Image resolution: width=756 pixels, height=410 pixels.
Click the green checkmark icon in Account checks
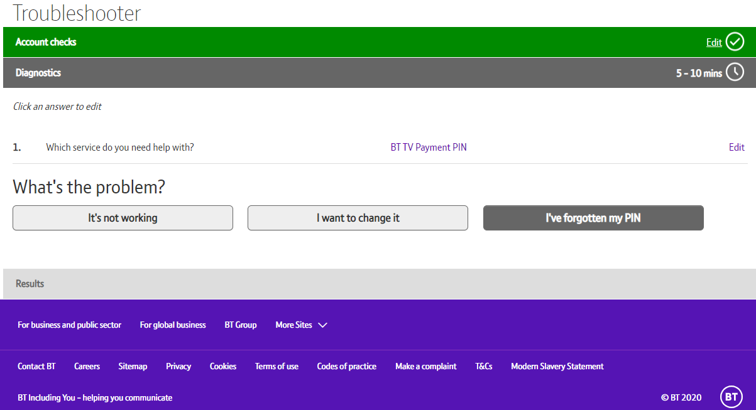click(735, 42)
